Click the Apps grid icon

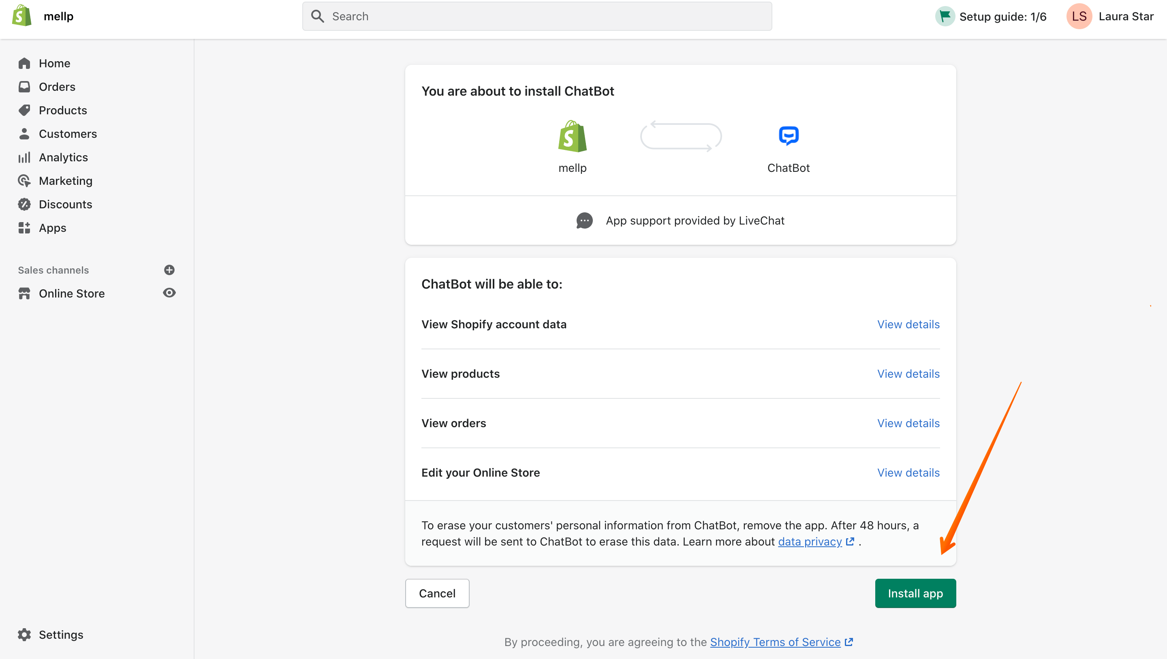[x=24, y=228]
